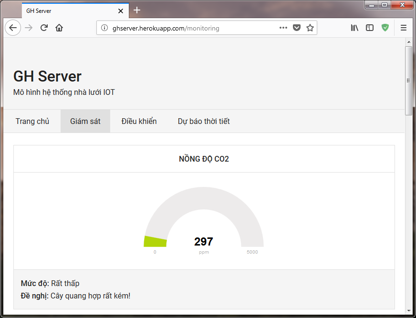Click the green shield extension icon
Viewport: 416px width, 318px height.
tap(385, 28)
